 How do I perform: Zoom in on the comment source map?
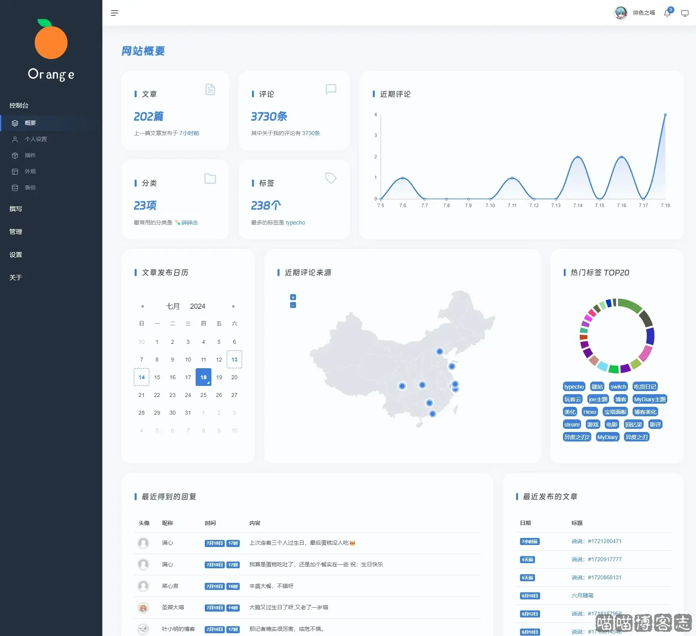293,297
